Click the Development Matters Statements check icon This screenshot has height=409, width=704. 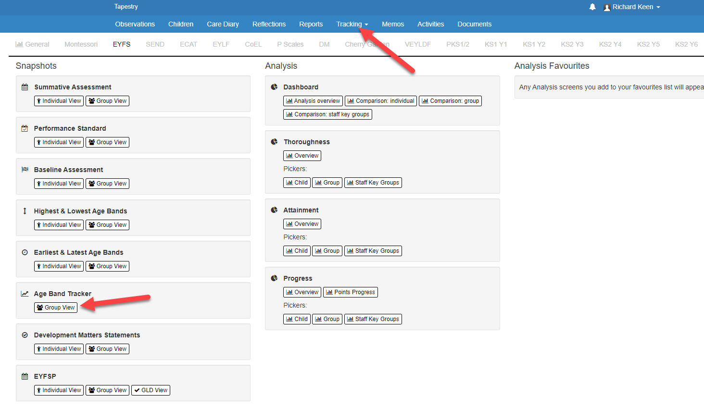[x=25, y=335]
